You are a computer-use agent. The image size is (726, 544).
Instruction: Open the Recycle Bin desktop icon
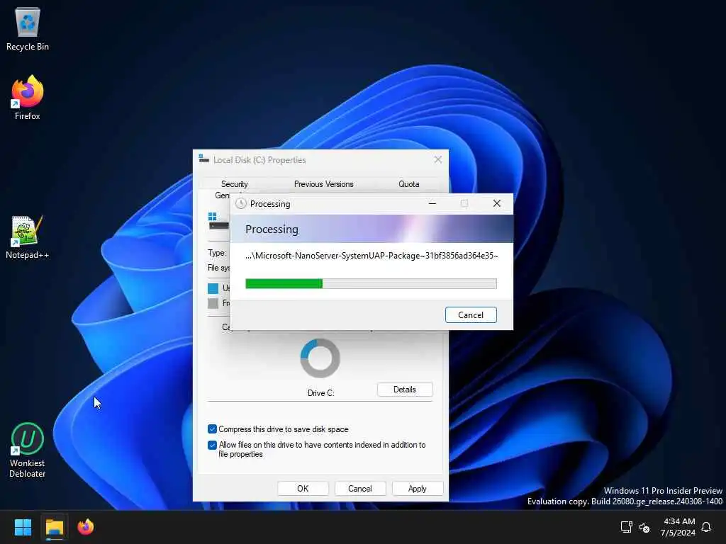(x=28, y=29)
